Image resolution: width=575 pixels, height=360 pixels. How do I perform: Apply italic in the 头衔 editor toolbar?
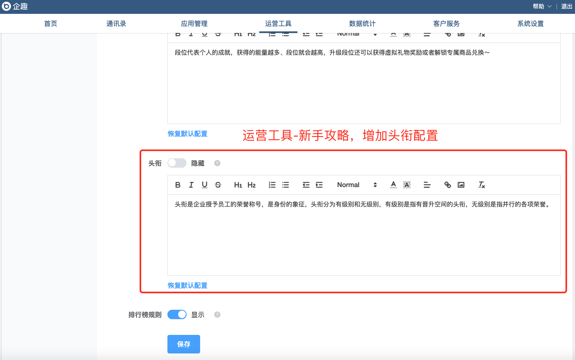coord(191,185)
